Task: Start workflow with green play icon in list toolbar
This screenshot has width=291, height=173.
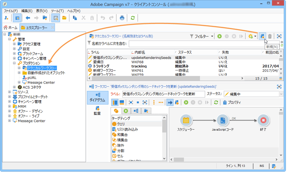Action: [x=220, y=36]
